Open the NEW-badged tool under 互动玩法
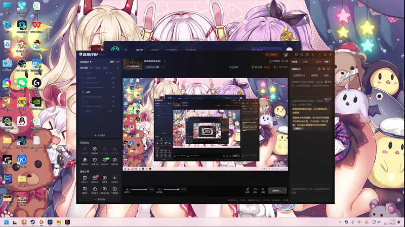This screenshot has width=405, height=227. pyautogui.click(x=105, y=160)
